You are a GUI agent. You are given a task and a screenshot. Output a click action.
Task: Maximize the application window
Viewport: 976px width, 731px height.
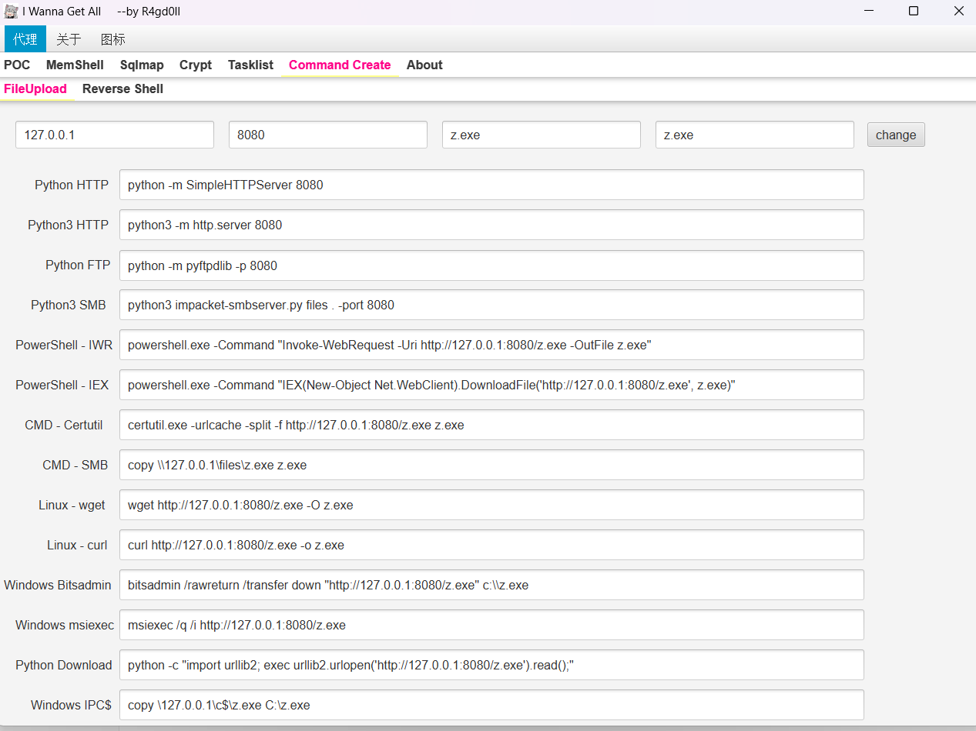click(x=914, y=12)
